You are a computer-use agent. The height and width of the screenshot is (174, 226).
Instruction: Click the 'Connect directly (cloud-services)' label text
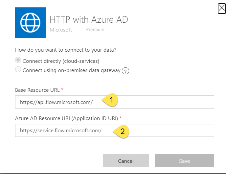click(61, 61)
